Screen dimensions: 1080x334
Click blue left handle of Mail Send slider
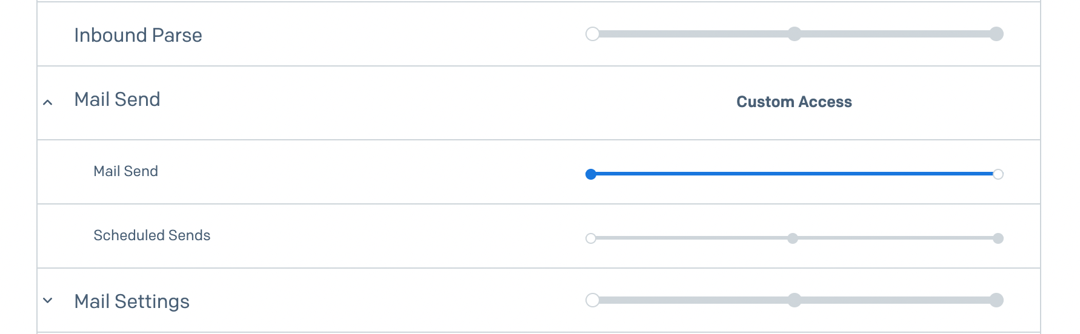click(x=591, y=174)
